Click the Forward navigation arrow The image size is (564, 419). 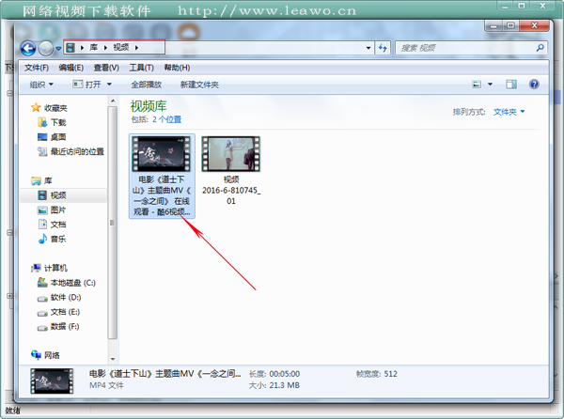(46, 49)
